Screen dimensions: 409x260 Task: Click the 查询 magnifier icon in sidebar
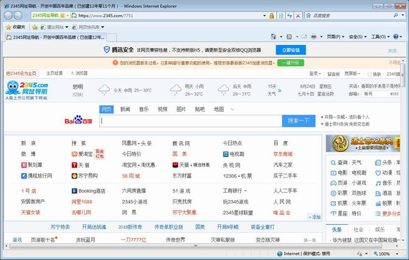[x=333, y=163]
